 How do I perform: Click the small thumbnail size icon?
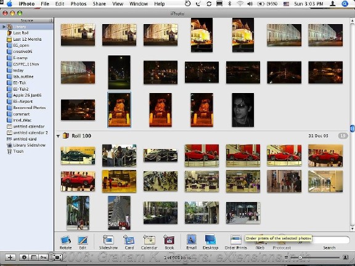pos(286,257)
